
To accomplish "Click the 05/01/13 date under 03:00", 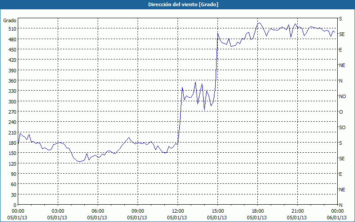I will pos(57,218).
